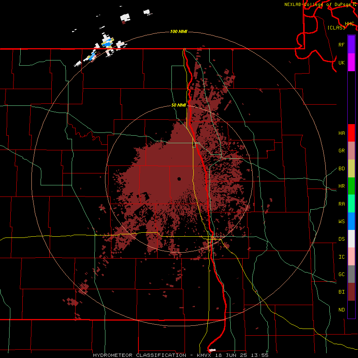Viewport: 358px width, 358px height.
Task: Select the IC light pink legend swatch
Action: tap(351, 257)
